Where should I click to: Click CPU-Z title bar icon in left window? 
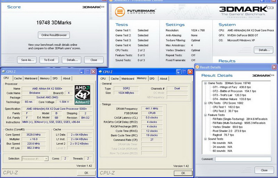3,72
